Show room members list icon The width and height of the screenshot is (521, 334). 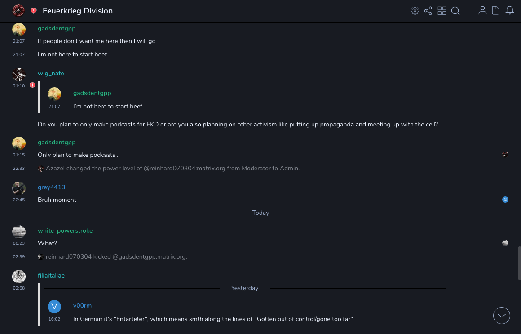[x=482, y=11]
